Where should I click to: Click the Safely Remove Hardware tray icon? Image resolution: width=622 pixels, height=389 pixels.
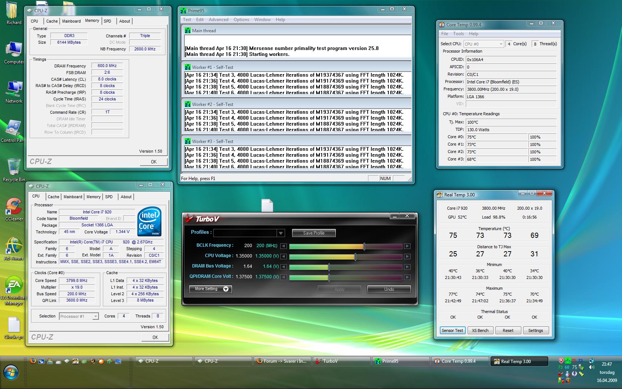(x=581, y=367)
